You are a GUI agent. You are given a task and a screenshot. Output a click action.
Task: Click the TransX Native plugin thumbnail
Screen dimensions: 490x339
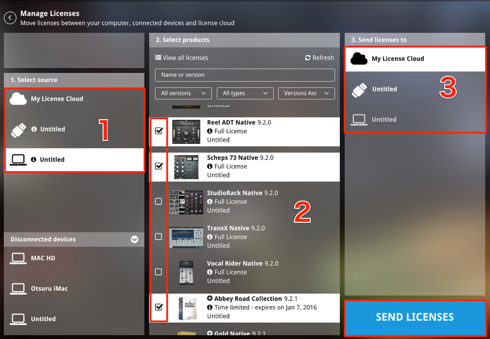(186, 237)
